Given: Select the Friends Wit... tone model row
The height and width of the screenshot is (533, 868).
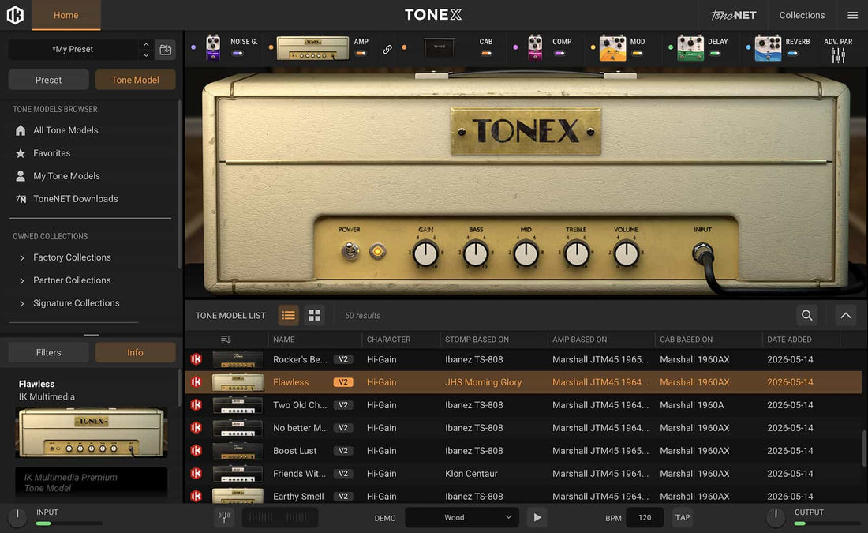Looking at the screenshot, I should point(523,474).
